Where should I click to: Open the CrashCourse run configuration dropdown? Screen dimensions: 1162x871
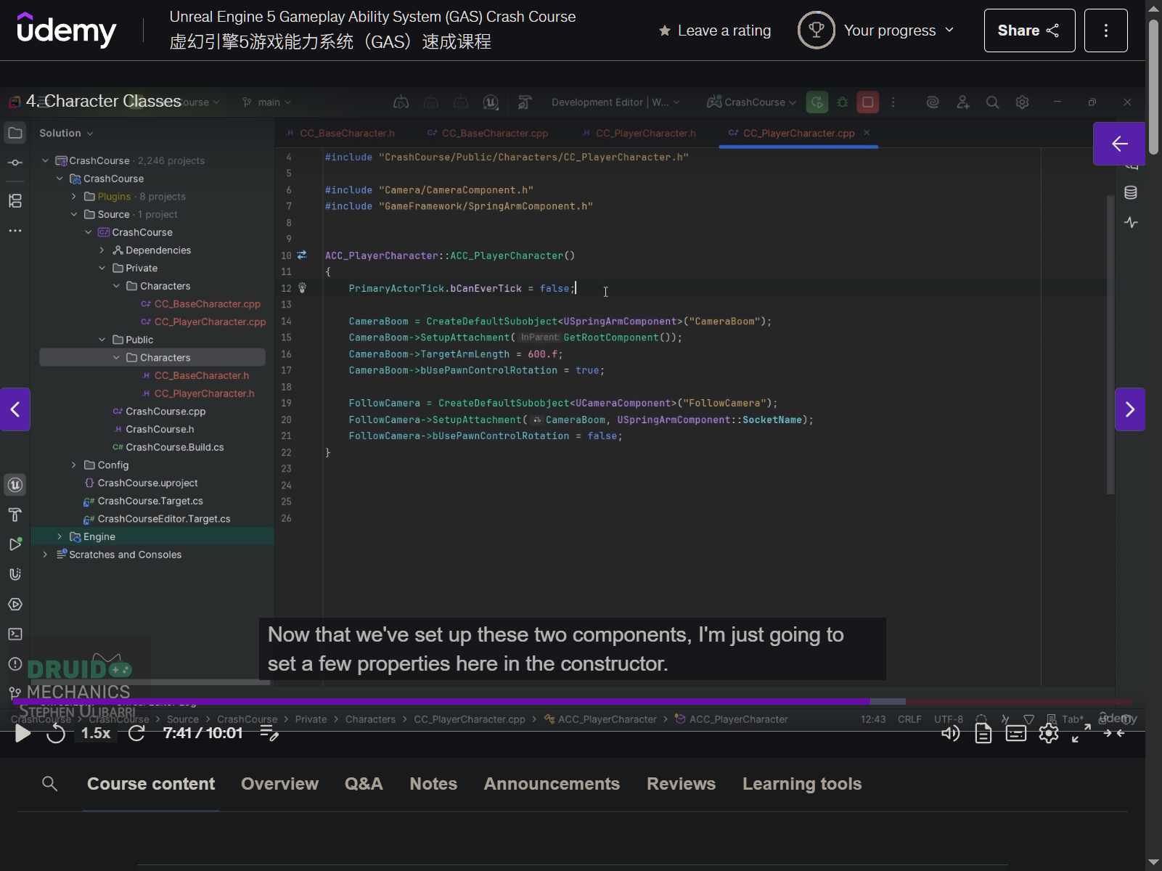(751, 102)
